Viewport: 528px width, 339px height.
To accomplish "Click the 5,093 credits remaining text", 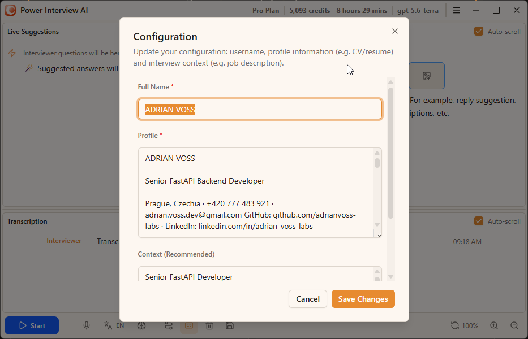I will [x=338, y=11].
